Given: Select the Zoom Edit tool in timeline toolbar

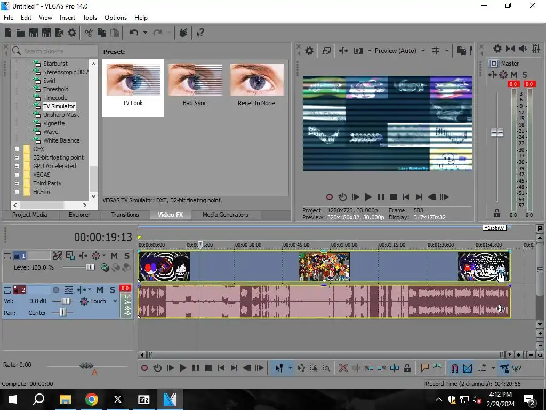Looking at the screenshot, I should pyautogui.click(x=326, y=368).
